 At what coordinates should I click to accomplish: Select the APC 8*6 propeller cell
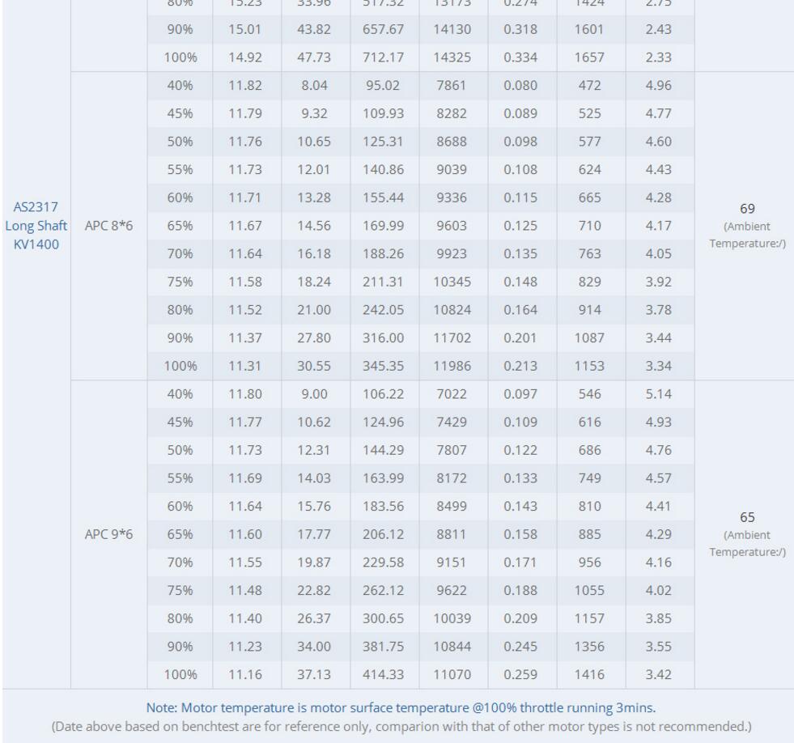(109, 225)
